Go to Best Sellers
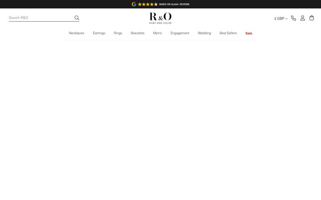The width and height of the screenshot is (321, 200). [x=228, y=33]
